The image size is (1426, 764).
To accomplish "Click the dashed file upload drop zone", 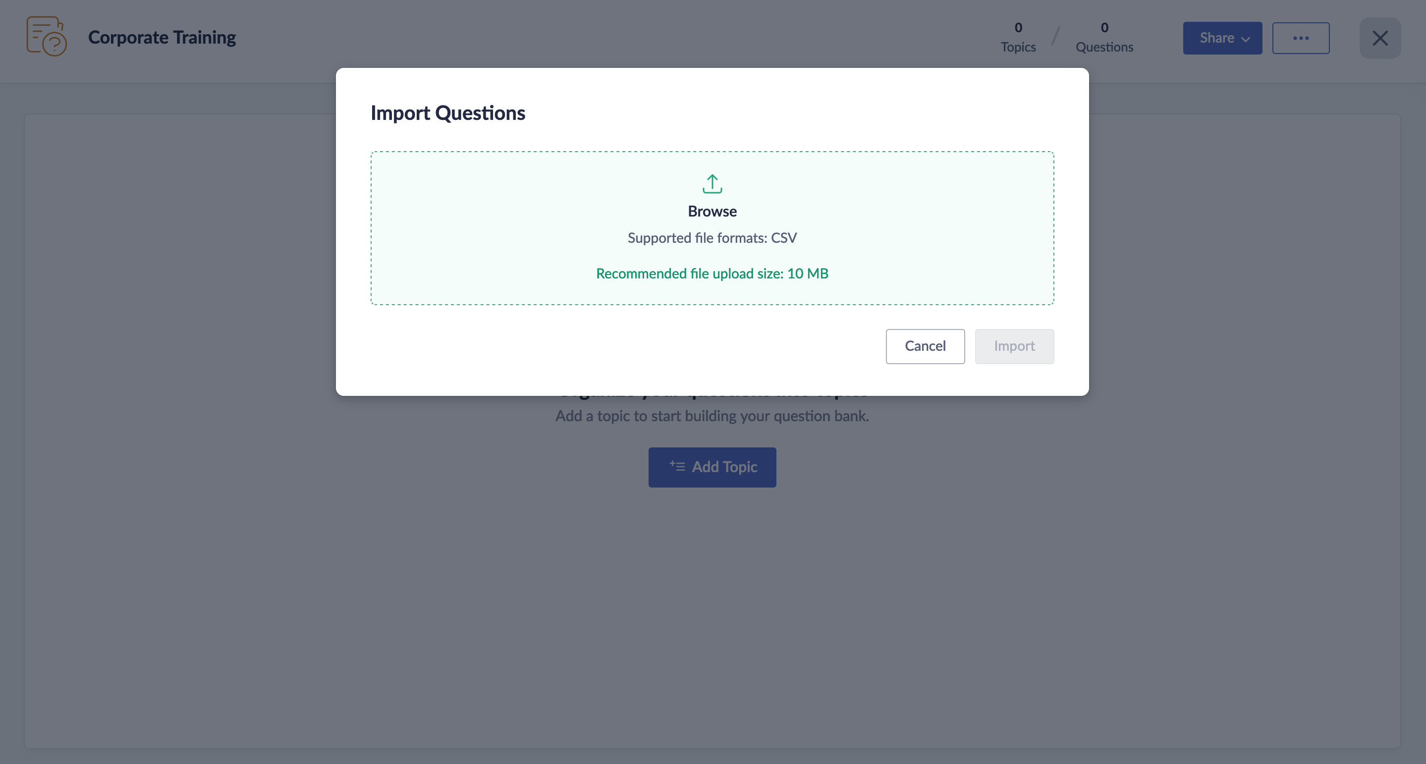I will pyautogui.click(x=498, y=228).
